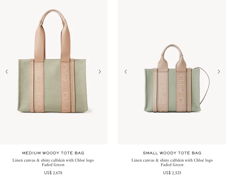Screen dimensions: 226x195
Task: Click the US$ 2,678 price
Action: tap(53, 173)
